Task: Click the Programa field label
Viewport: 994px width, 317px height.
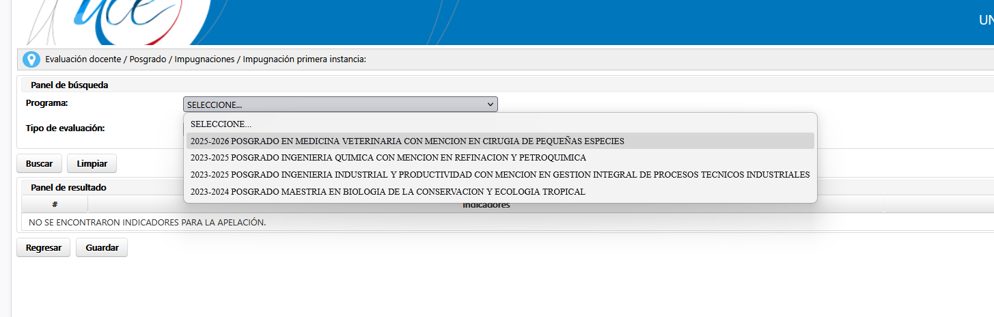Action: [47, 103]
